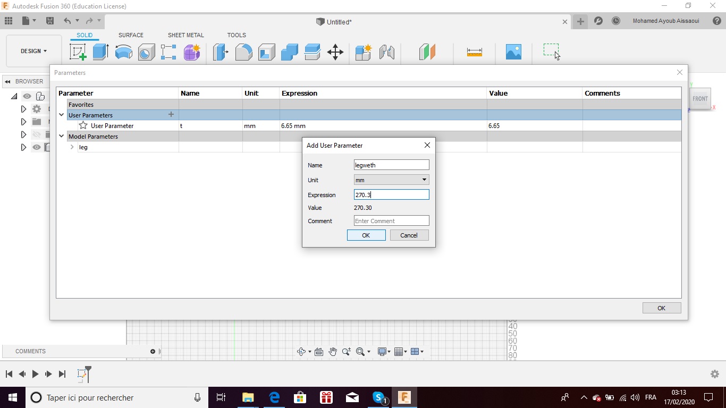This screenshot has width=726, height=408.
Task: Click OK in the Parameters window
Action: [x=662, y=308]
